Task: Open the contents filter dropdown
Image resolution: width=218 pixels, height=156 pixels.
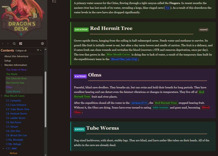Action: tap(39, 50)
